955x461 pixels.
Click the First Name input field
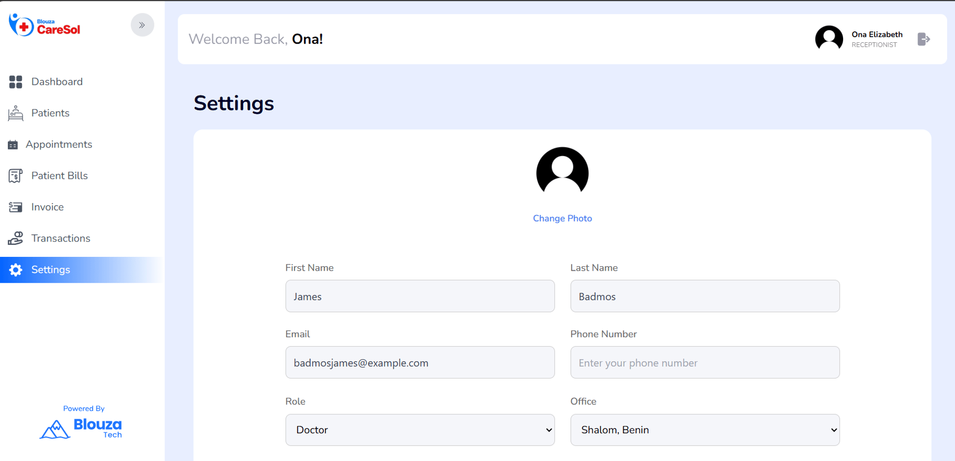click(x=420, y=296)
